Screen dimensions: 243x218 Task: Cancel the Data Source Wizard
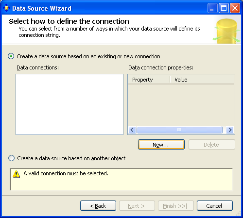pos(215,206)
